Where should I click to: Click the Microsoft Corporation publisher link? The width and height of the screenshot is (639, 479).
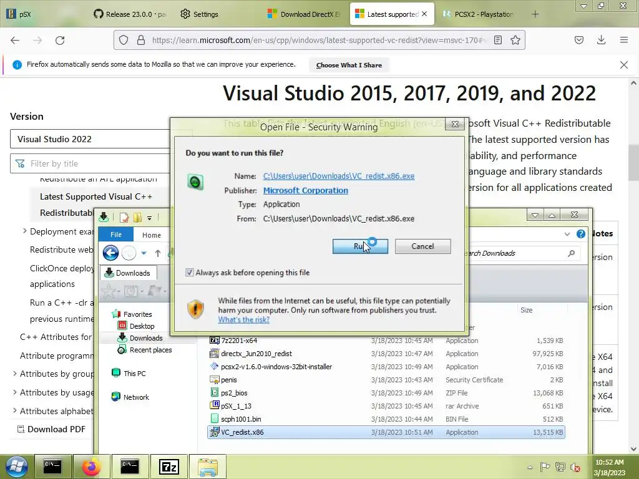(x=306, y=190)
